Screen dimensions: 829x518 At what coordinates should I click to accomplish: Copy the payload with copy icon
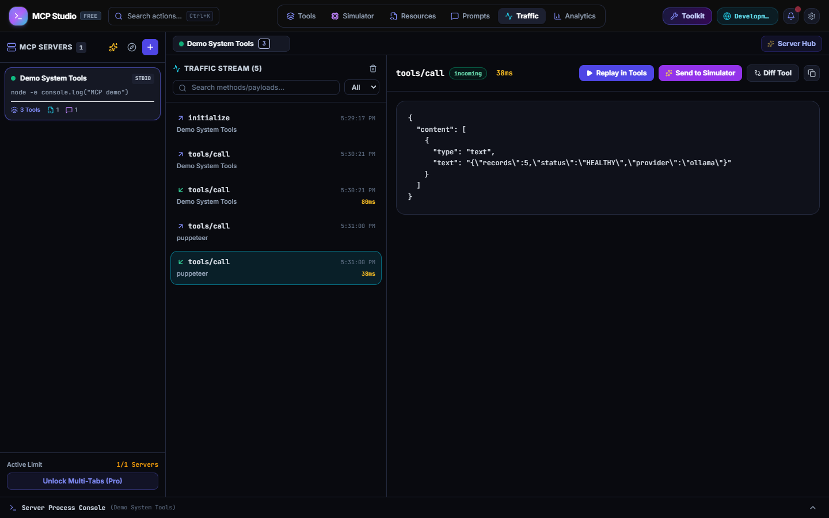(x=812, y=73)
